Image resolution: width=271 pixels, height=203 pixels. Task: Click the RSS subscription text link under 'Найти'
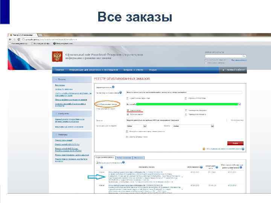click(224, 149)
